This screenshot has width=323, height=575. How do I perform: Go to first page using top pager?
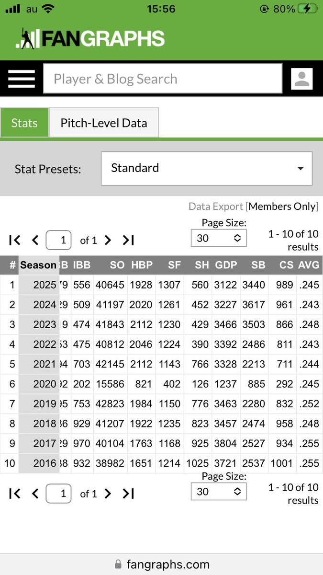pyautogui.click(x=15, y=240)
